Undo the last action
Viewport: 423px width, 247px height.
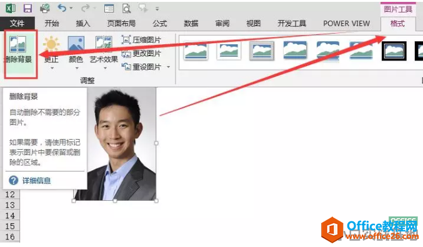click(62, 8)
